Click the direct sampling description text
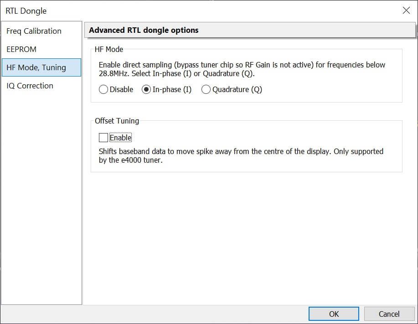The width and height of the screenshot is (418, 324). tap(242, 69)
